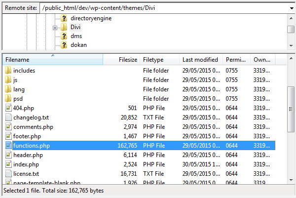The image size is (296, 198).
Task: Click the functions.php file icon
Action: tap(8, 146)
